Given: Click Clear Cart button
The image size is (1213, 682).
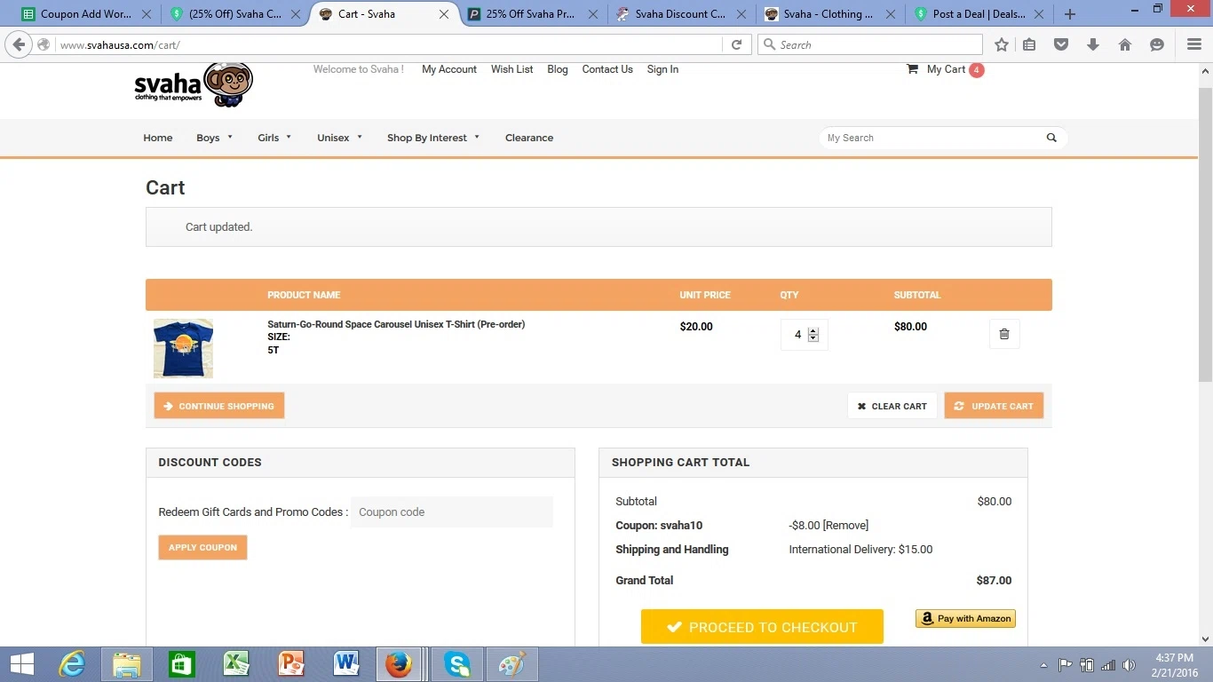Looking at the screenshot, I should 892,406.
